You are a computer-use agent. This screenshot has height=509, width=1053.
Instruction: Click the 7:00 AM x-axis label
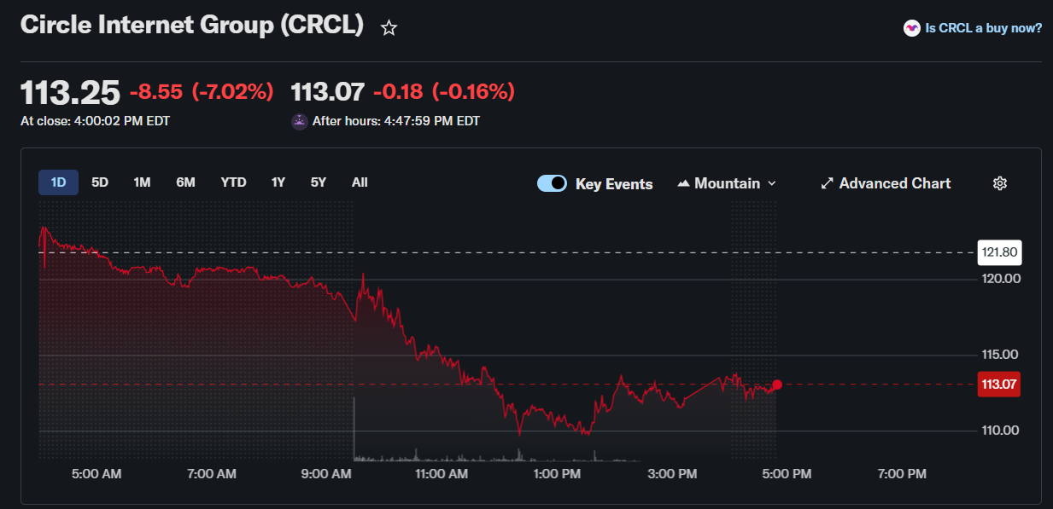[212, 474]
